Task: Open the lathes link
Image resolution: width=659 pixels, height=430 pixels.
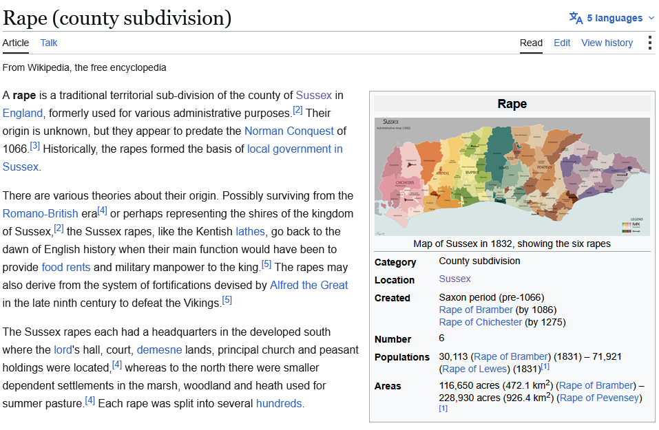Action: point(250,231)
